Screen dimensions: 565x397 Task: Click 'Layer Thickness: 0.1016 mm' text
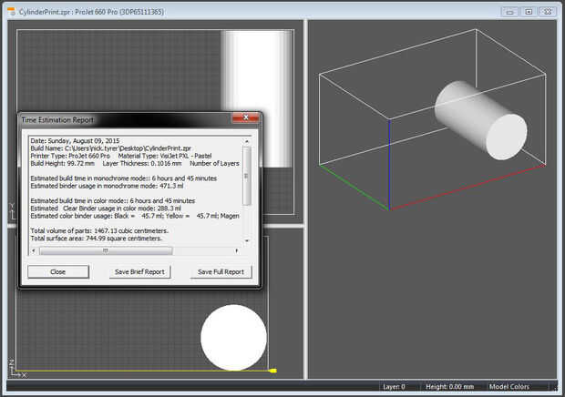pyautogui.click(x=142, y=163)
